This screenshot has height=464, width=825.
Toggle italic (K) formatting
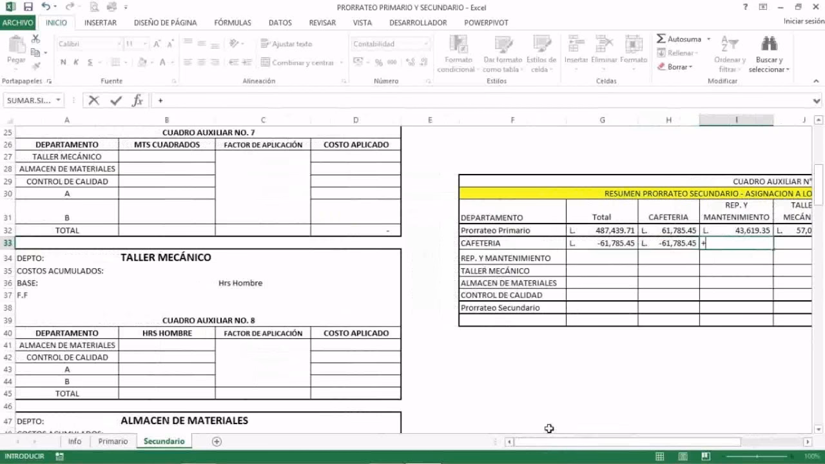coord(77,63)
